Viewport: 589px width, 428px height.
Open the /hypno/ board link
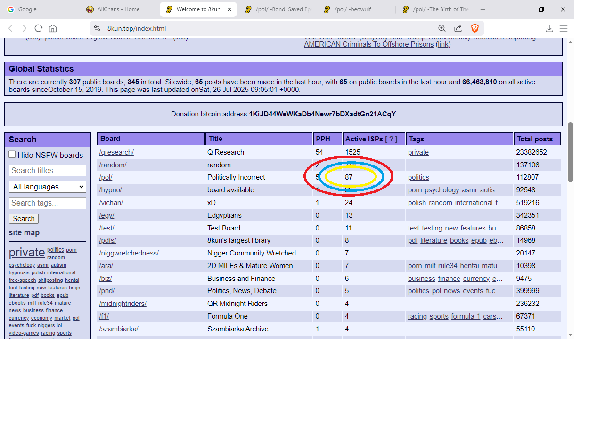click(x=110, y=190)
